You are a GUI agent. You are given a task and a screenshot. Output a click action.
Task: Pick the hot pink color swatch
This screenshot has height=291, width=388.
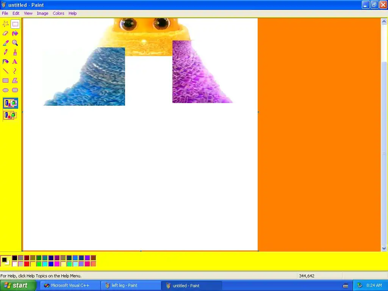tap(87, 264)
